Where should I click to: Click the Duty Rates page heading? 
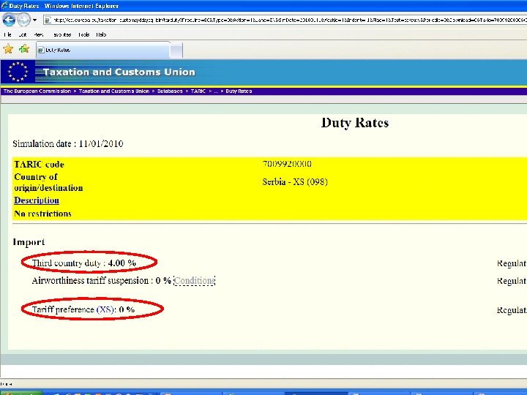point(355,123)
